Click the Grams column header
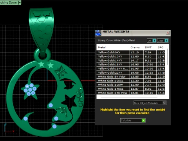This screenshot has width=188, height=141. 135,47
